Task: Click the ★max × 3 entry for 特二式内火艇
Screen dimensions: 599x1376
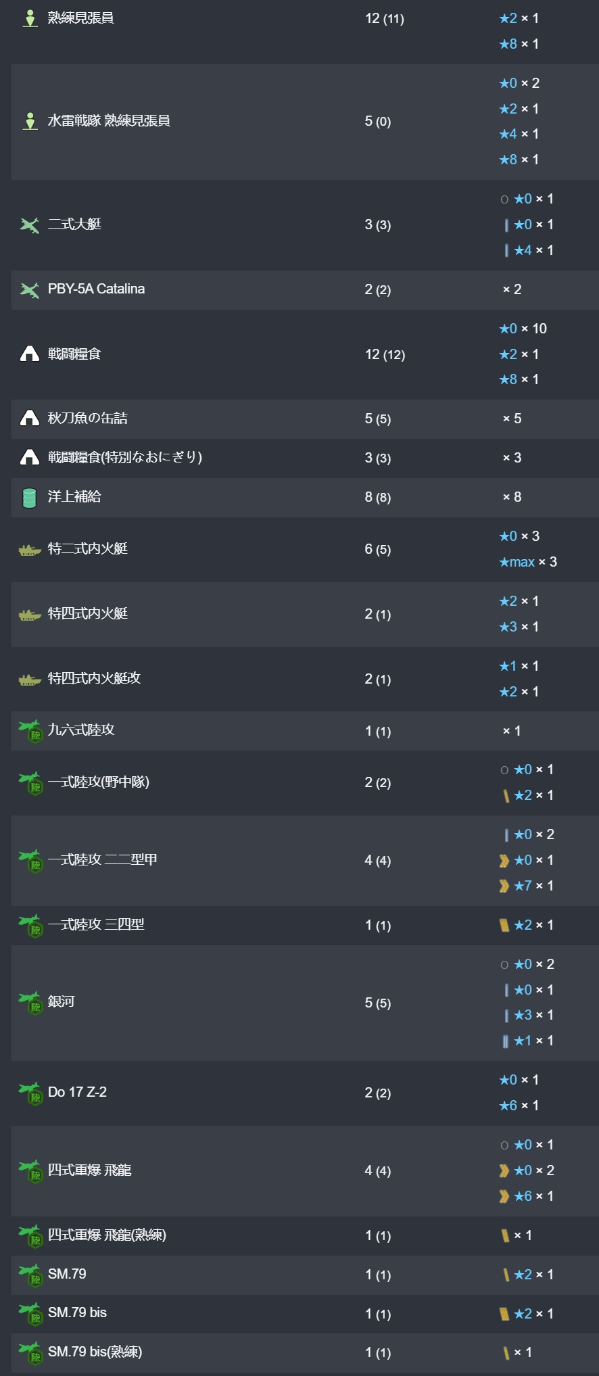Action: click(x=528, y=562)
